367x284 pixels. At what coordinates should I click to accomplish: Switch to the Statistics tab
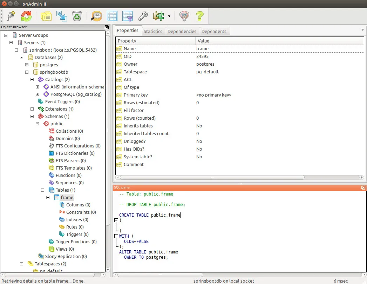point(153,31)
